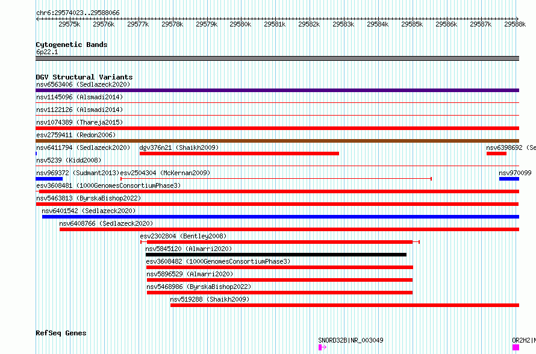
Task: Click the nsv6563406 (Sedlazeck2020) variant label
Action: click(83, 84)
